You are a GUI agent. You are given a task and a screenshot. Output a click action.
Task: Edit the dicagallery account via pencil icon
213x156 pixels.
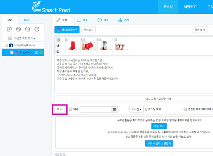[x=37, y=53]
